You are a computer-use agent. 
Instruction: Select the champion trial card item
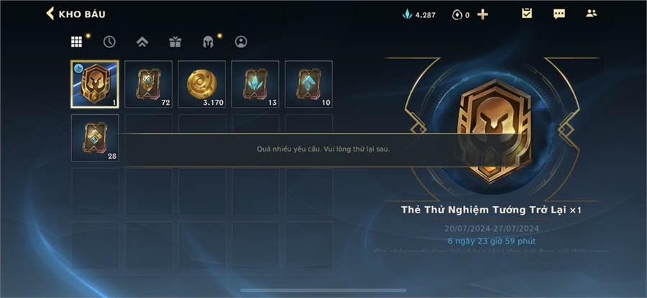point(95,84)
